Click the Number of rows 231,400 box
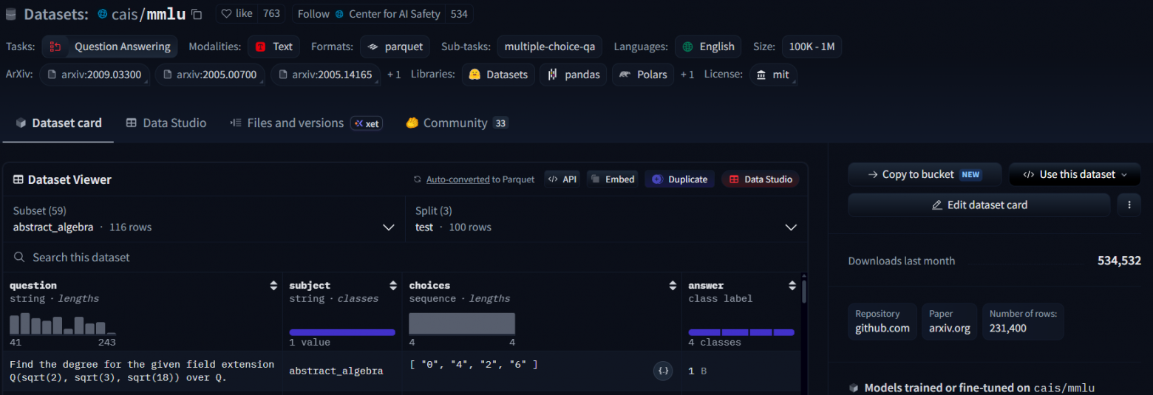Image resolution: width=1153 pixels, height=395 pixels. click(1023, 321)
